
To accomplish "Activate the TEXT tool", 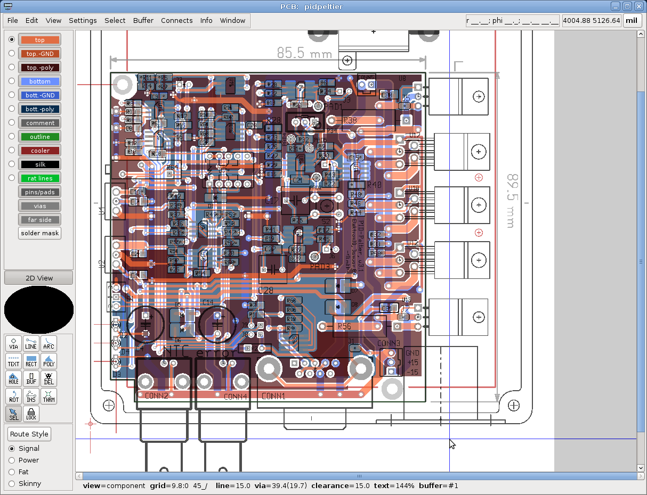I will coord(13,361).
